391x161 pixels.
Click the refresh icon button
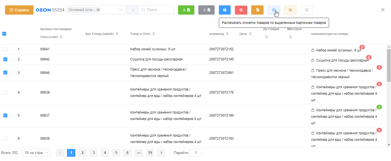tap(307, 10)
